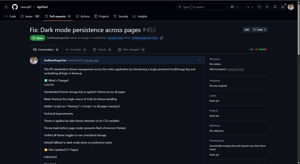Image resolution: width=300 pixels, height=164 pixels.
Task: Open the repositories icon in header
Action: (x=275, y=7)
